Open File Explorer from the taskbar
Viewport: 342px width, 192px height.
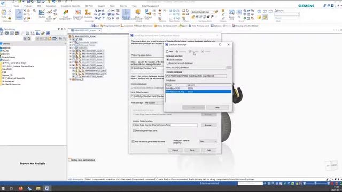point(38,188)
